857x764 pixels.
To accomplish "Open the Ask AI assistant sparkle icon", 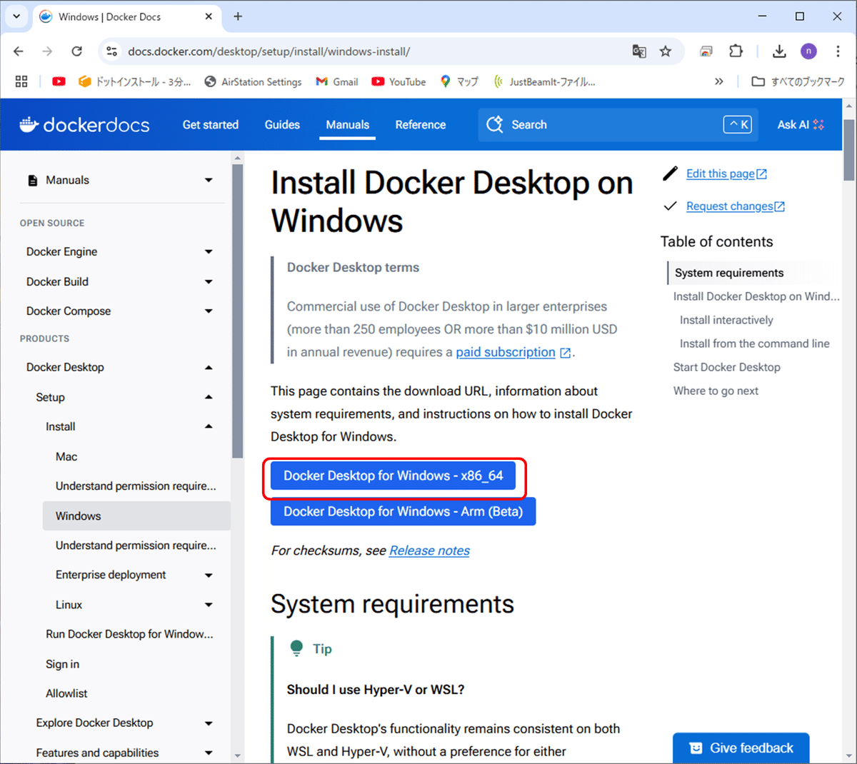I will click(821, 124).
